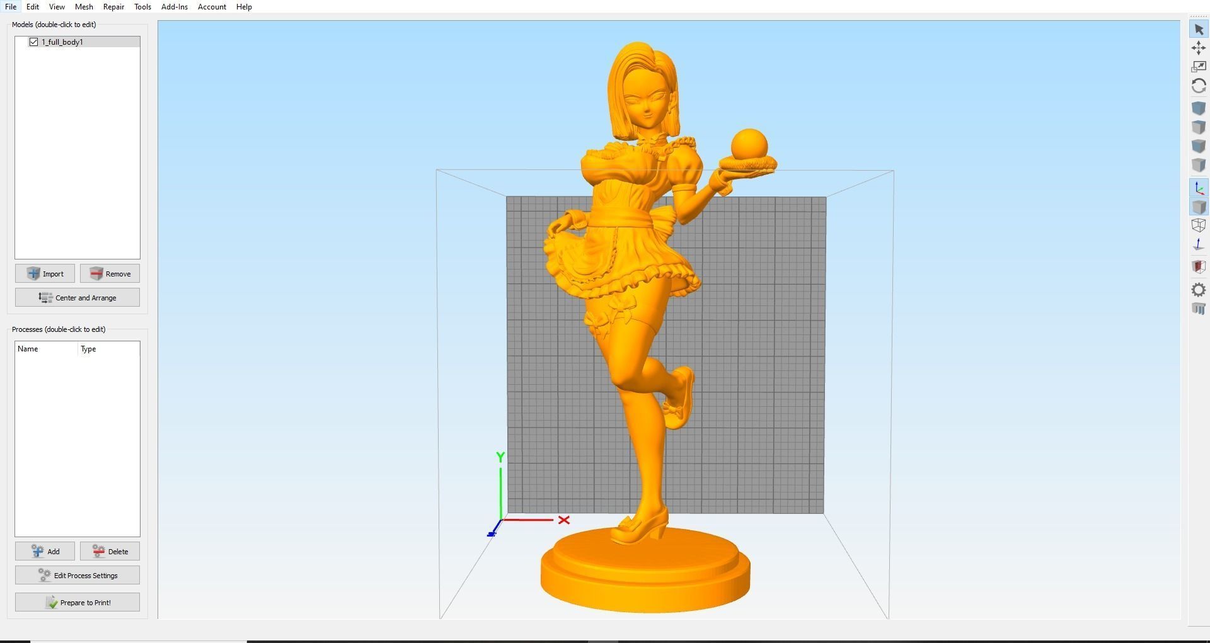Open settings with the gear icon
1210x643 pixels.
click(x=1199, y=290)
